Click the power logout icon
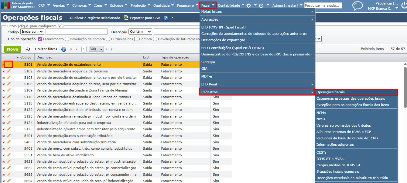The height and width of the screenshot is (183, 407). (403, 5)
